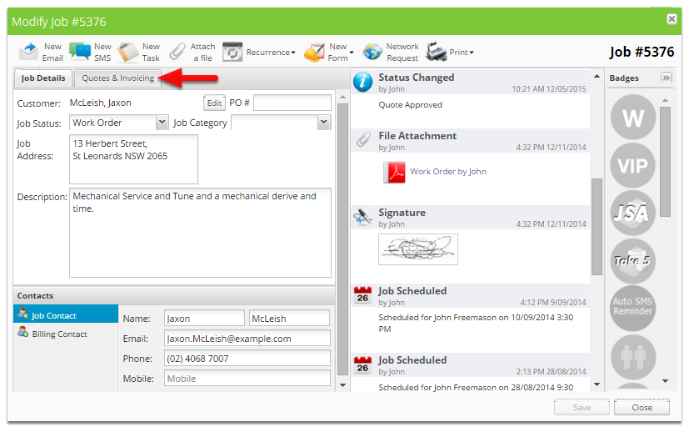Click the Network Request globe icon
689x427 pixels.
tap(372, 52)
